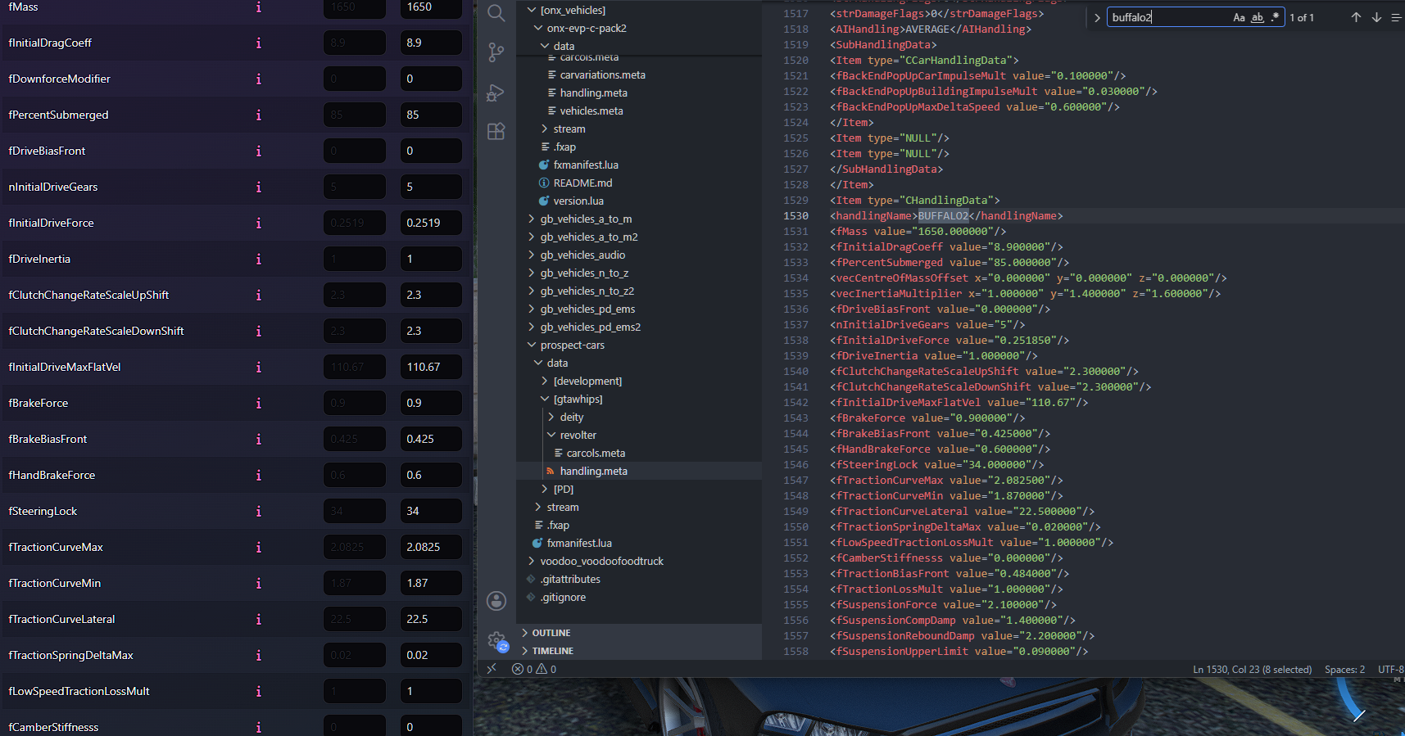The image size is (1405, 736).
Task: Open the Accounts menu icon
Action: 496,601
